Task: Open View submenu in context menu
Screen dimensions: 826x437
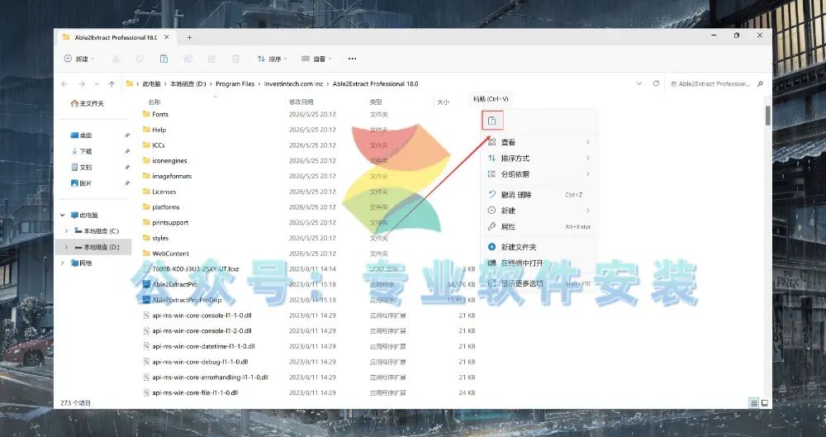Action: click(539, 142)
